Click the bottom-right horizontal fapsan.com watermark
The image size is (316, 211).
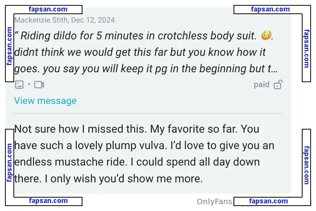pyautogui.click(x=268, y=201)
